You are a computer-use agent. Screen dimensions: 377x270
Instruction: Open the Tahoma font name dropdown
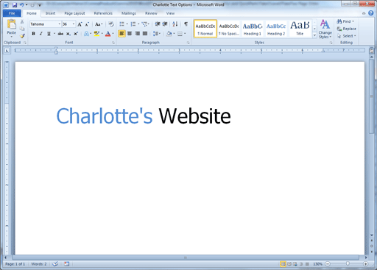click(59, 24)
